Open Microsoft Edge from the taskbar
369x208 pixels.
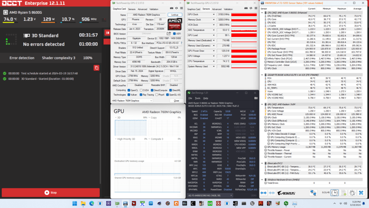(x=92, y=203)
